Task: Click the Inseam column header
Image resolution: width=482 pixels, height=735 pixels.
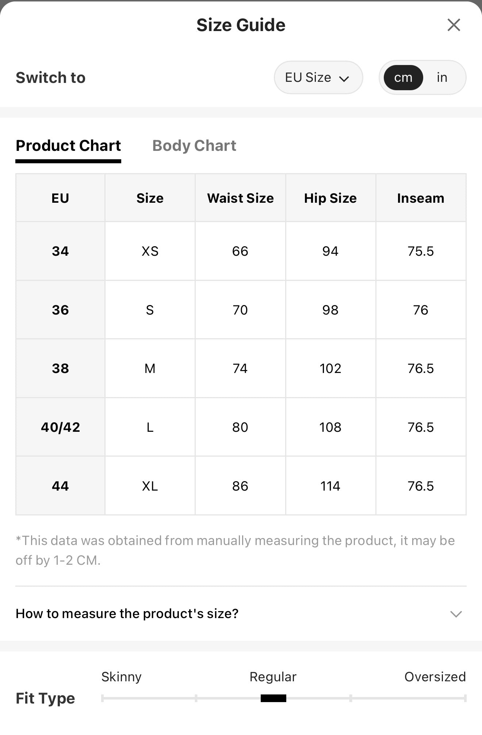Action: [x=421, y=198]
